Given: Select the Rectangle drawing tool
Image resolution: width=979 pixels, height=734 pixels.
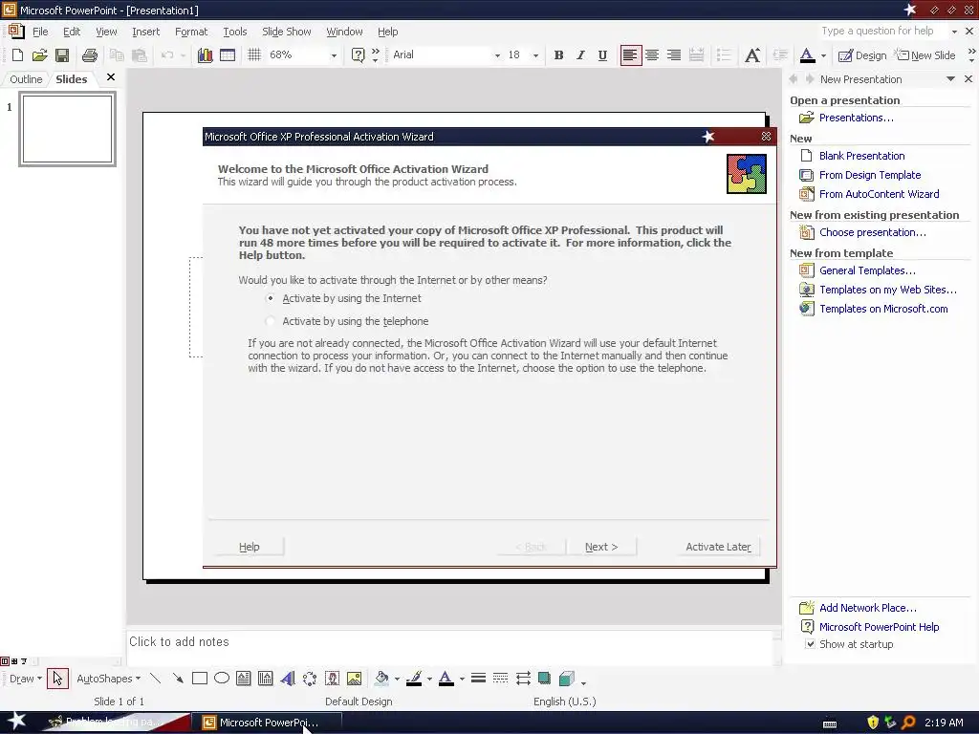Looking at the screenshot, I should pyautogui.click(x=200, y=679).
